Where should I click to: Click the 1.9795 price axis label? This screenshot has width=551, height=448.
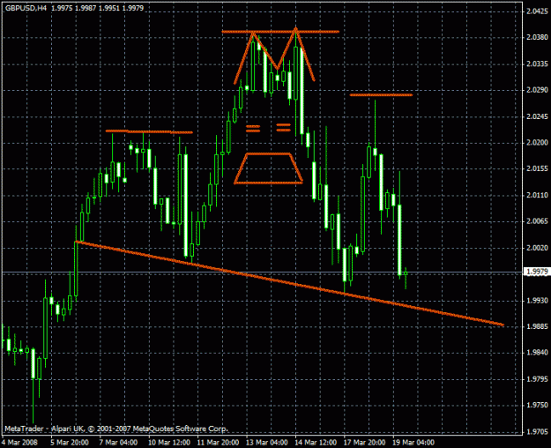click(x=537, y=379)
